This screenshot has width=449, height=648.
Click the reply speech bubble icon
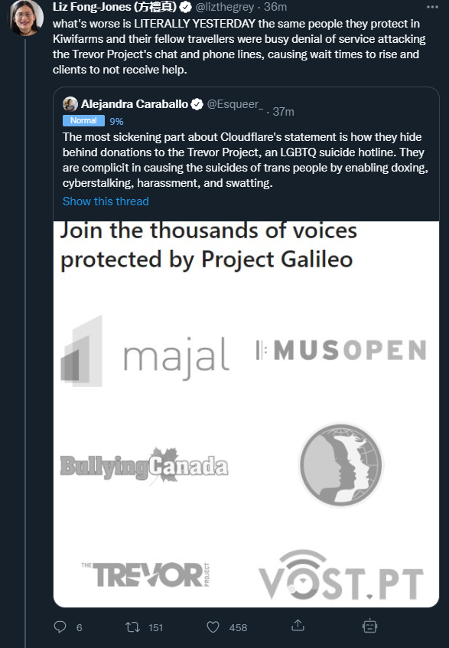tap(60, 627)
